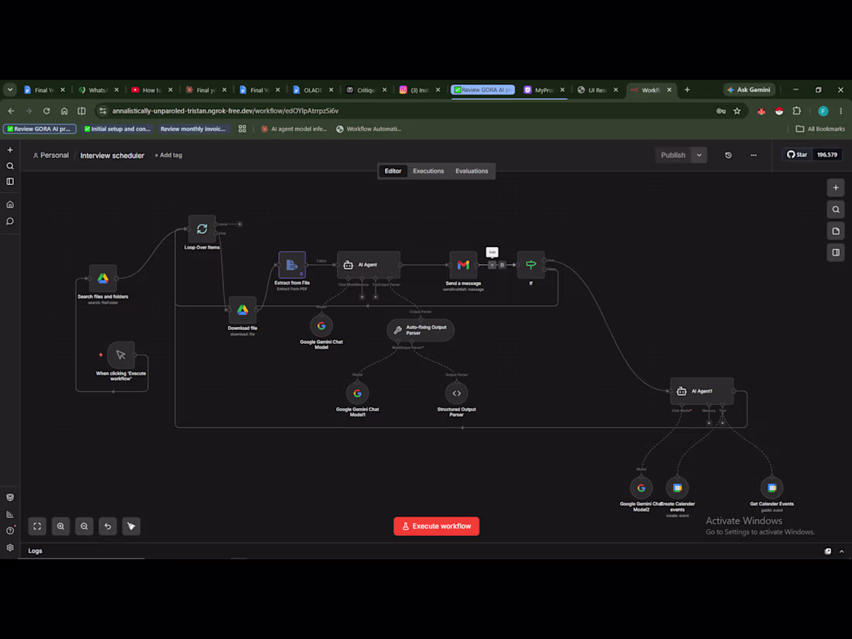Pop out the Logs panel
This screenshot has width=852, height=639.
click(x=827, y=551)
